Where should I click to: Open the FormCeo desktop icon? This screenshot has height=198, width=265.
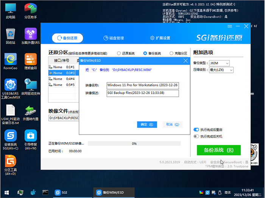(x=11, y=61)
